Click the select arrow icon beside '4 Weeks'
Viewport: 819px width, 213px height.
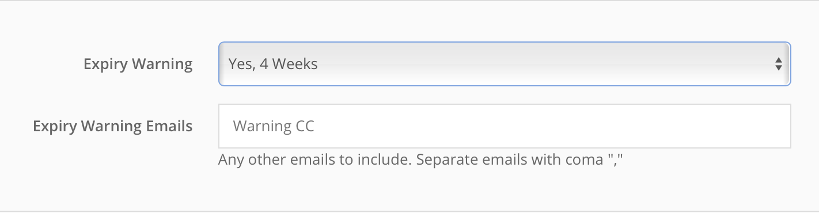(x=778, y=64)
